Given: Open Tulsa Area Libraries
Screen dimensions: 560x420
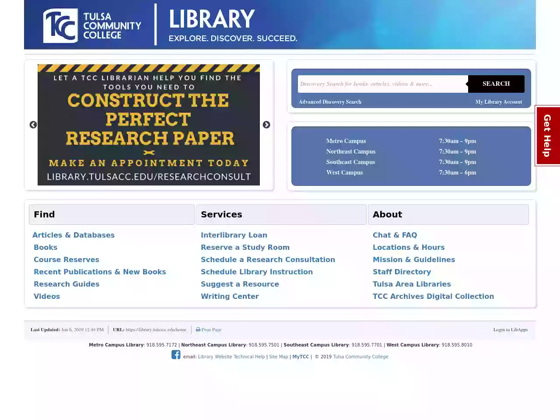Looking at the screenshot, I should [412, 284].
